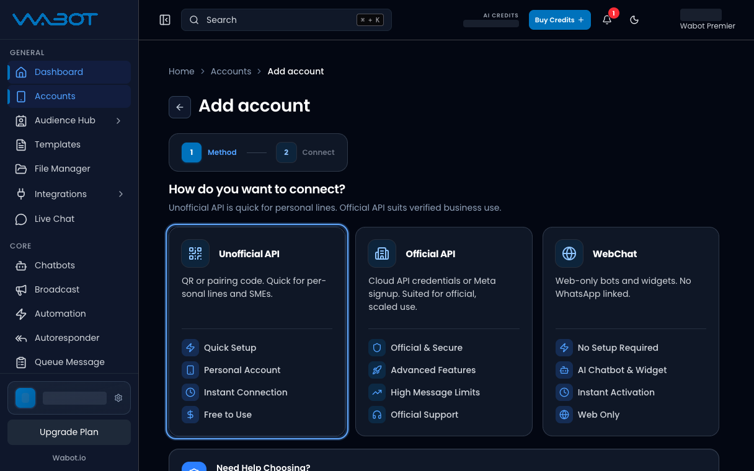Screen dimensions: 754x471
Task: Click the High Message Limits trend icon
Action: [x=377, y=392]
